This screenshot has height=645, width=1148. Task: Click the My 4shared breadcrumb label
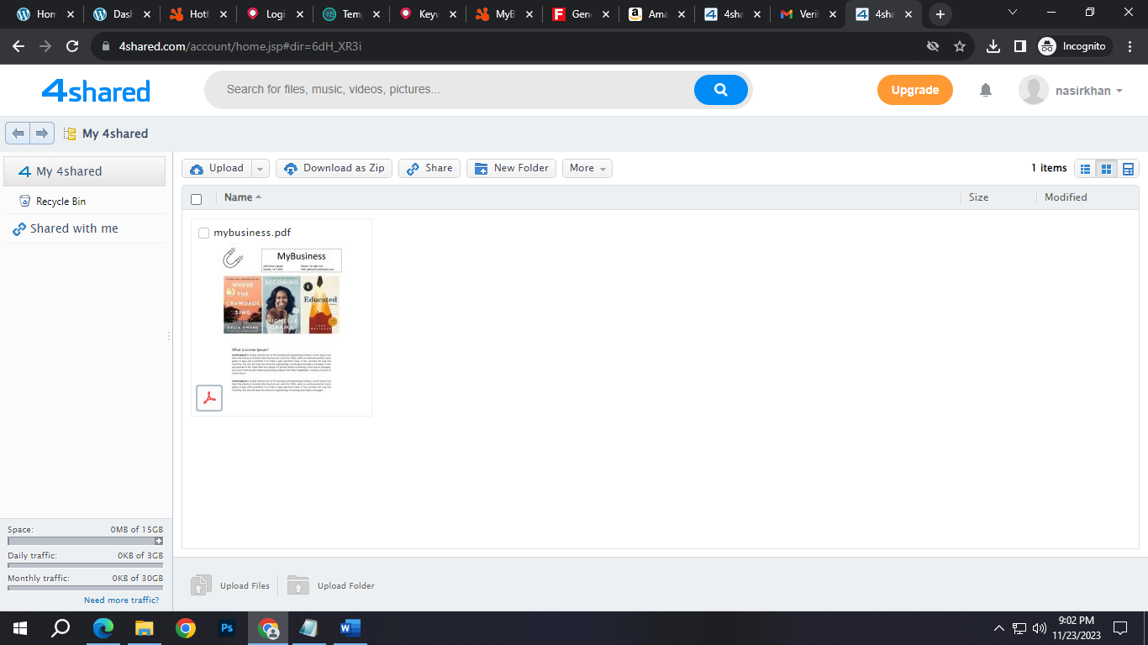[x=115, y=134]
